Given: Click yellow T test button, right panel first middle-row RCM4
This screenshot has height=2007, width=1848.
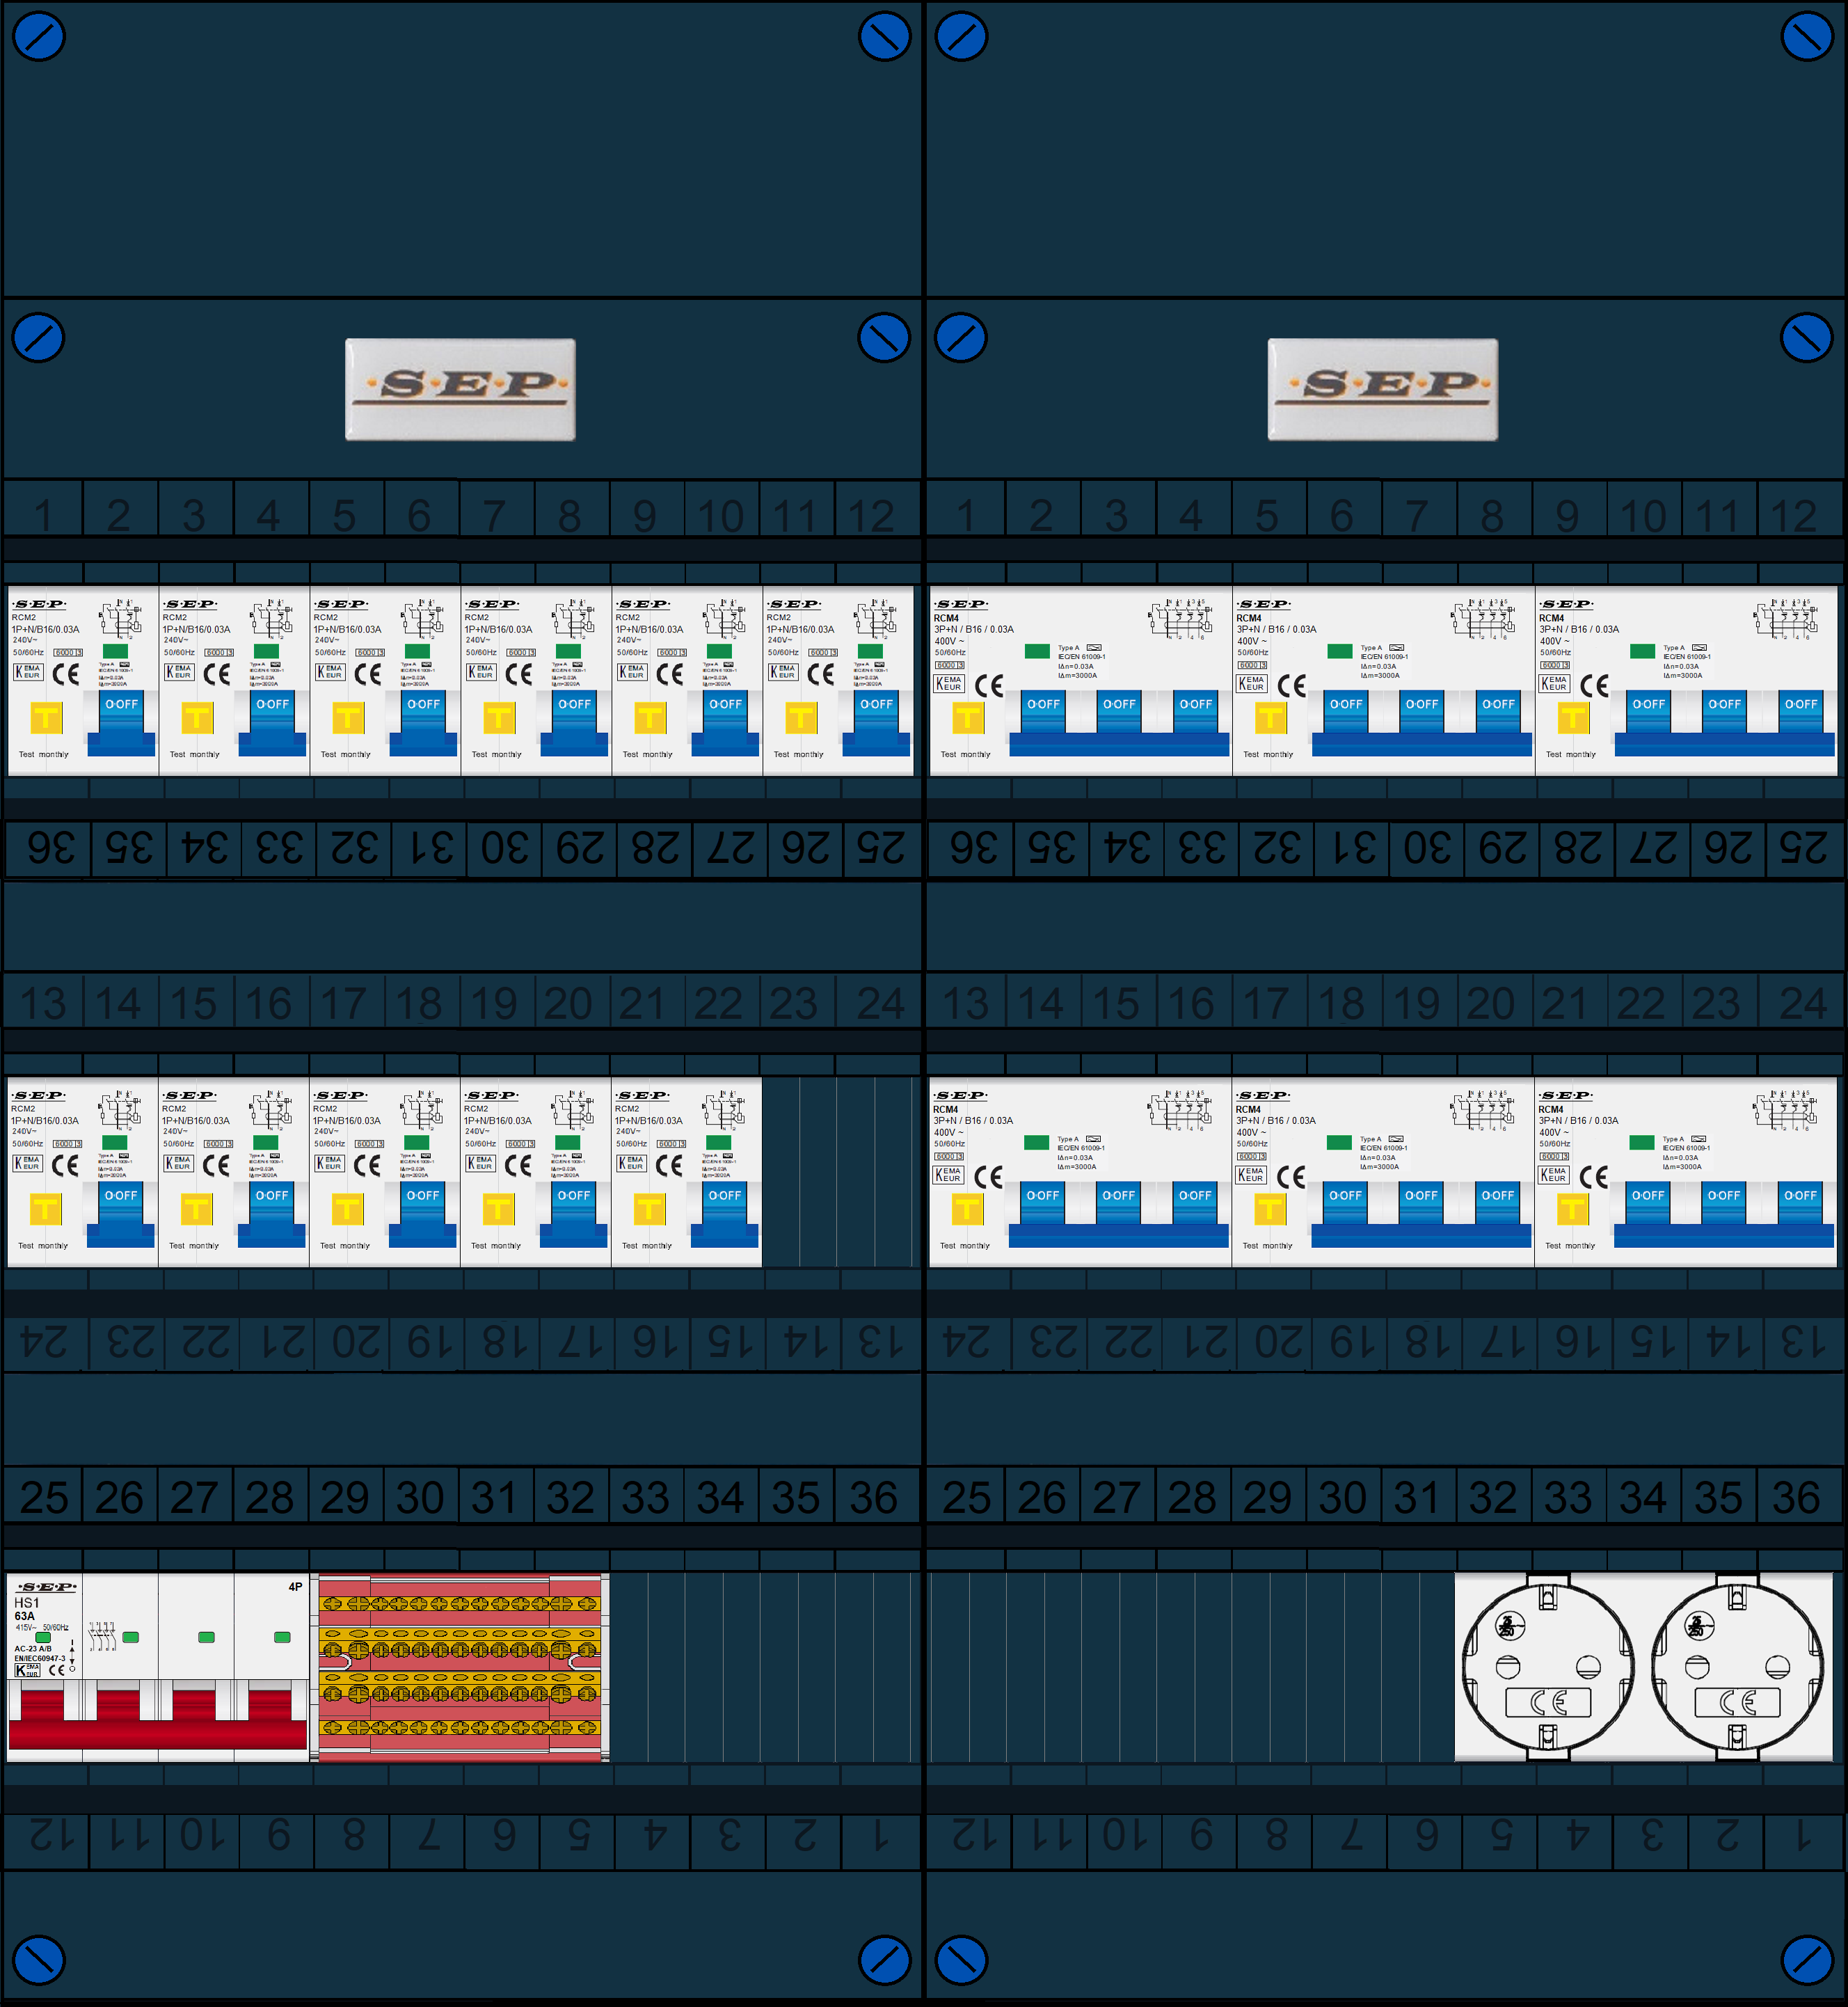Looking at the screenshot, I should (967, 1209).
